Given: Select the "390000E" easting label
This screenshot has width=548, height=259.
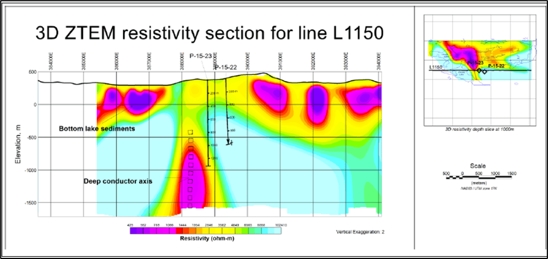Looking at the screenshot, I should tap(248, 62).
